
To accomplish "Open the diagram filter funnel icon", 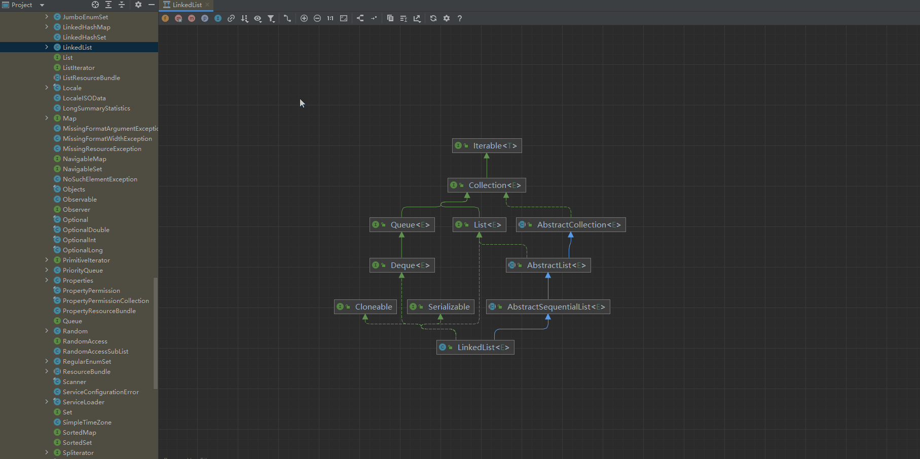I will [x=271, y=18].
